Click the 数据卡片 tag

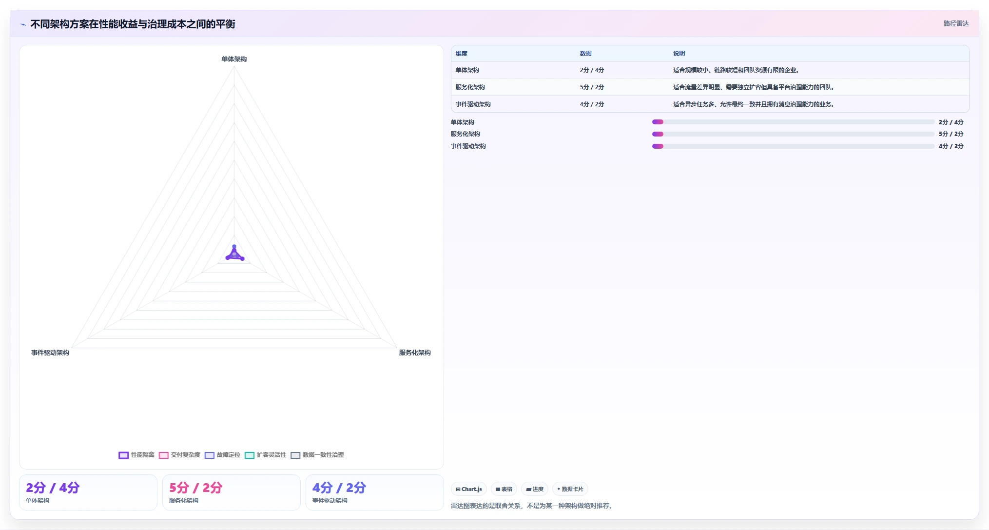(570, 489)
